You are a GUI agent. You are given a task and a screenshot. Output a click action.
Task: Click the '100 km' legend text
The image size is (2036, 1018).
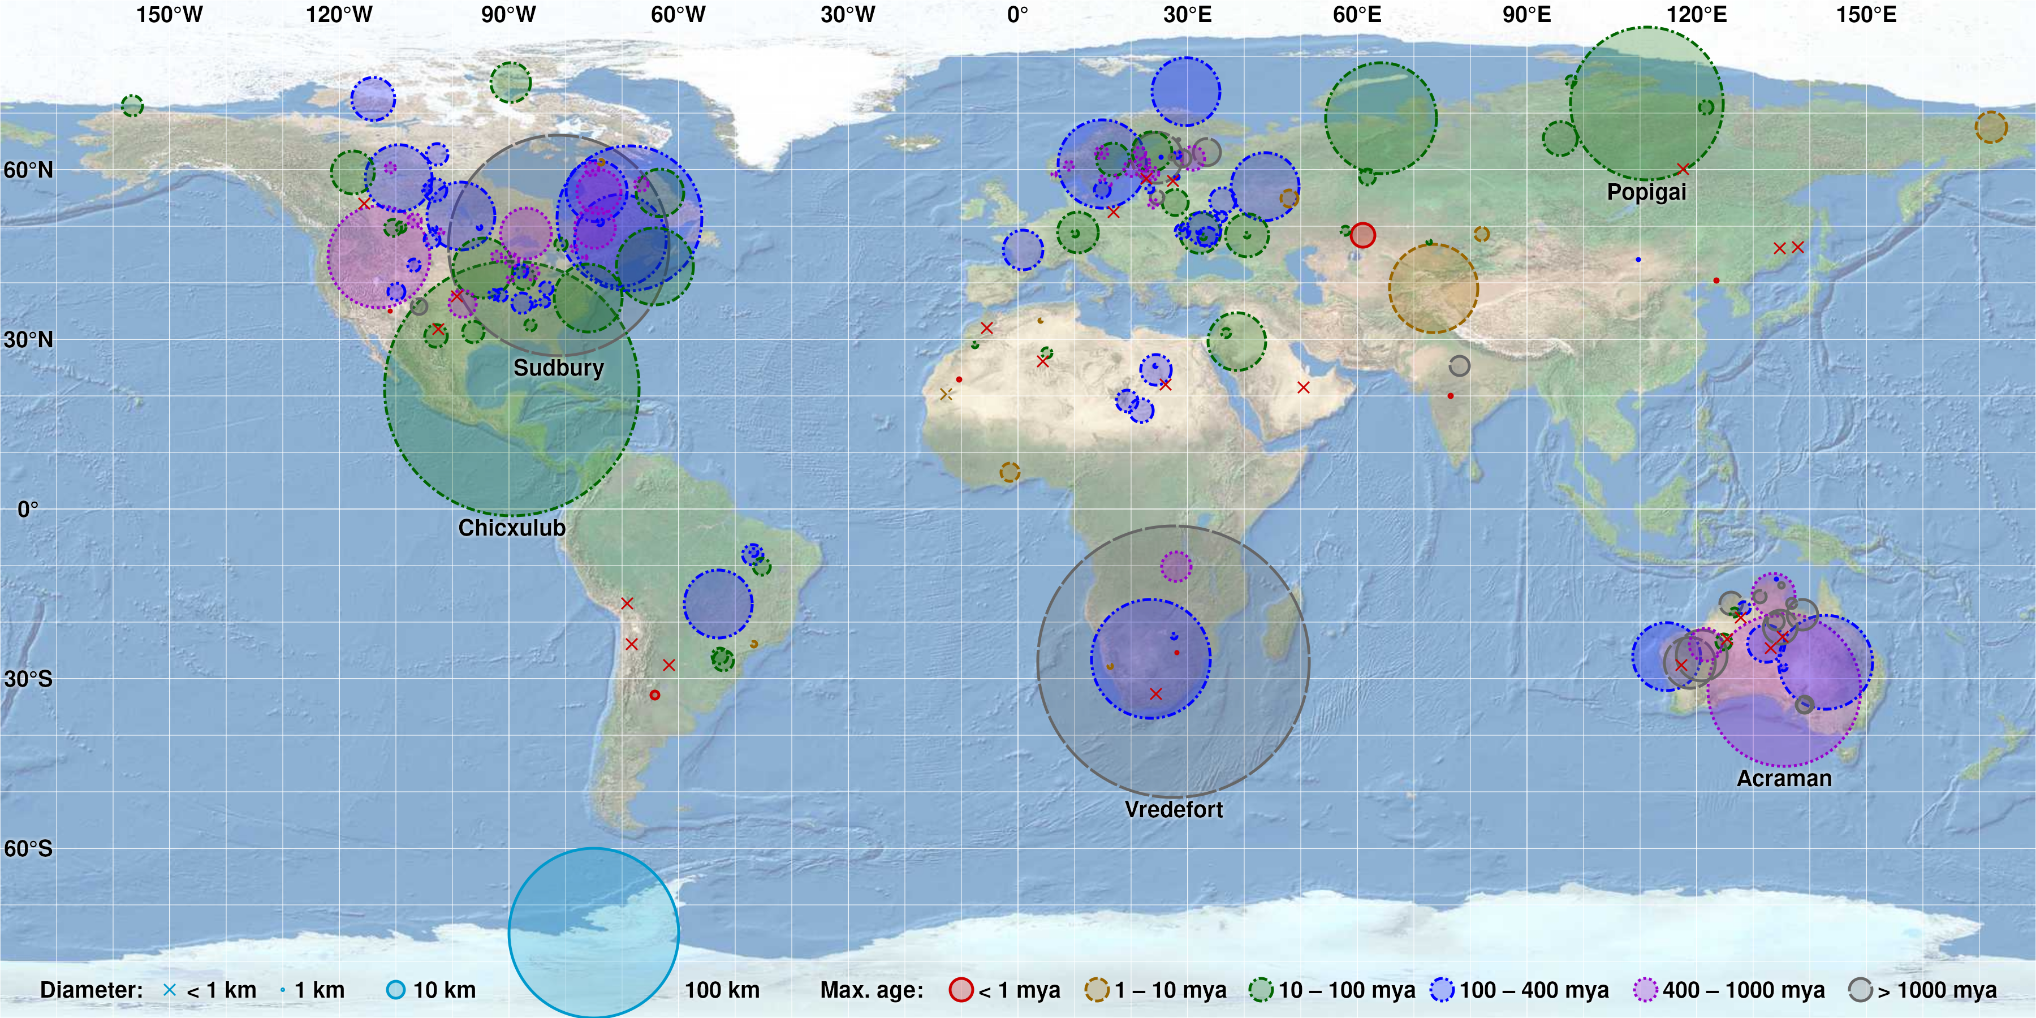pyautogui.click(x=722, y=990)
